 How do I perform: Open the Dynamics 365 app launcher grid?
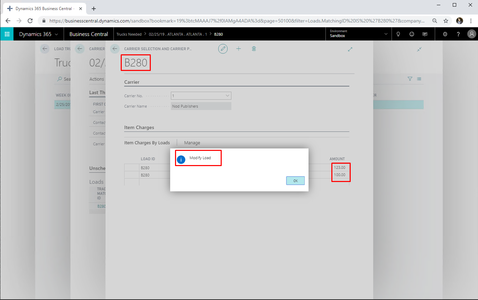pos(7,34)
